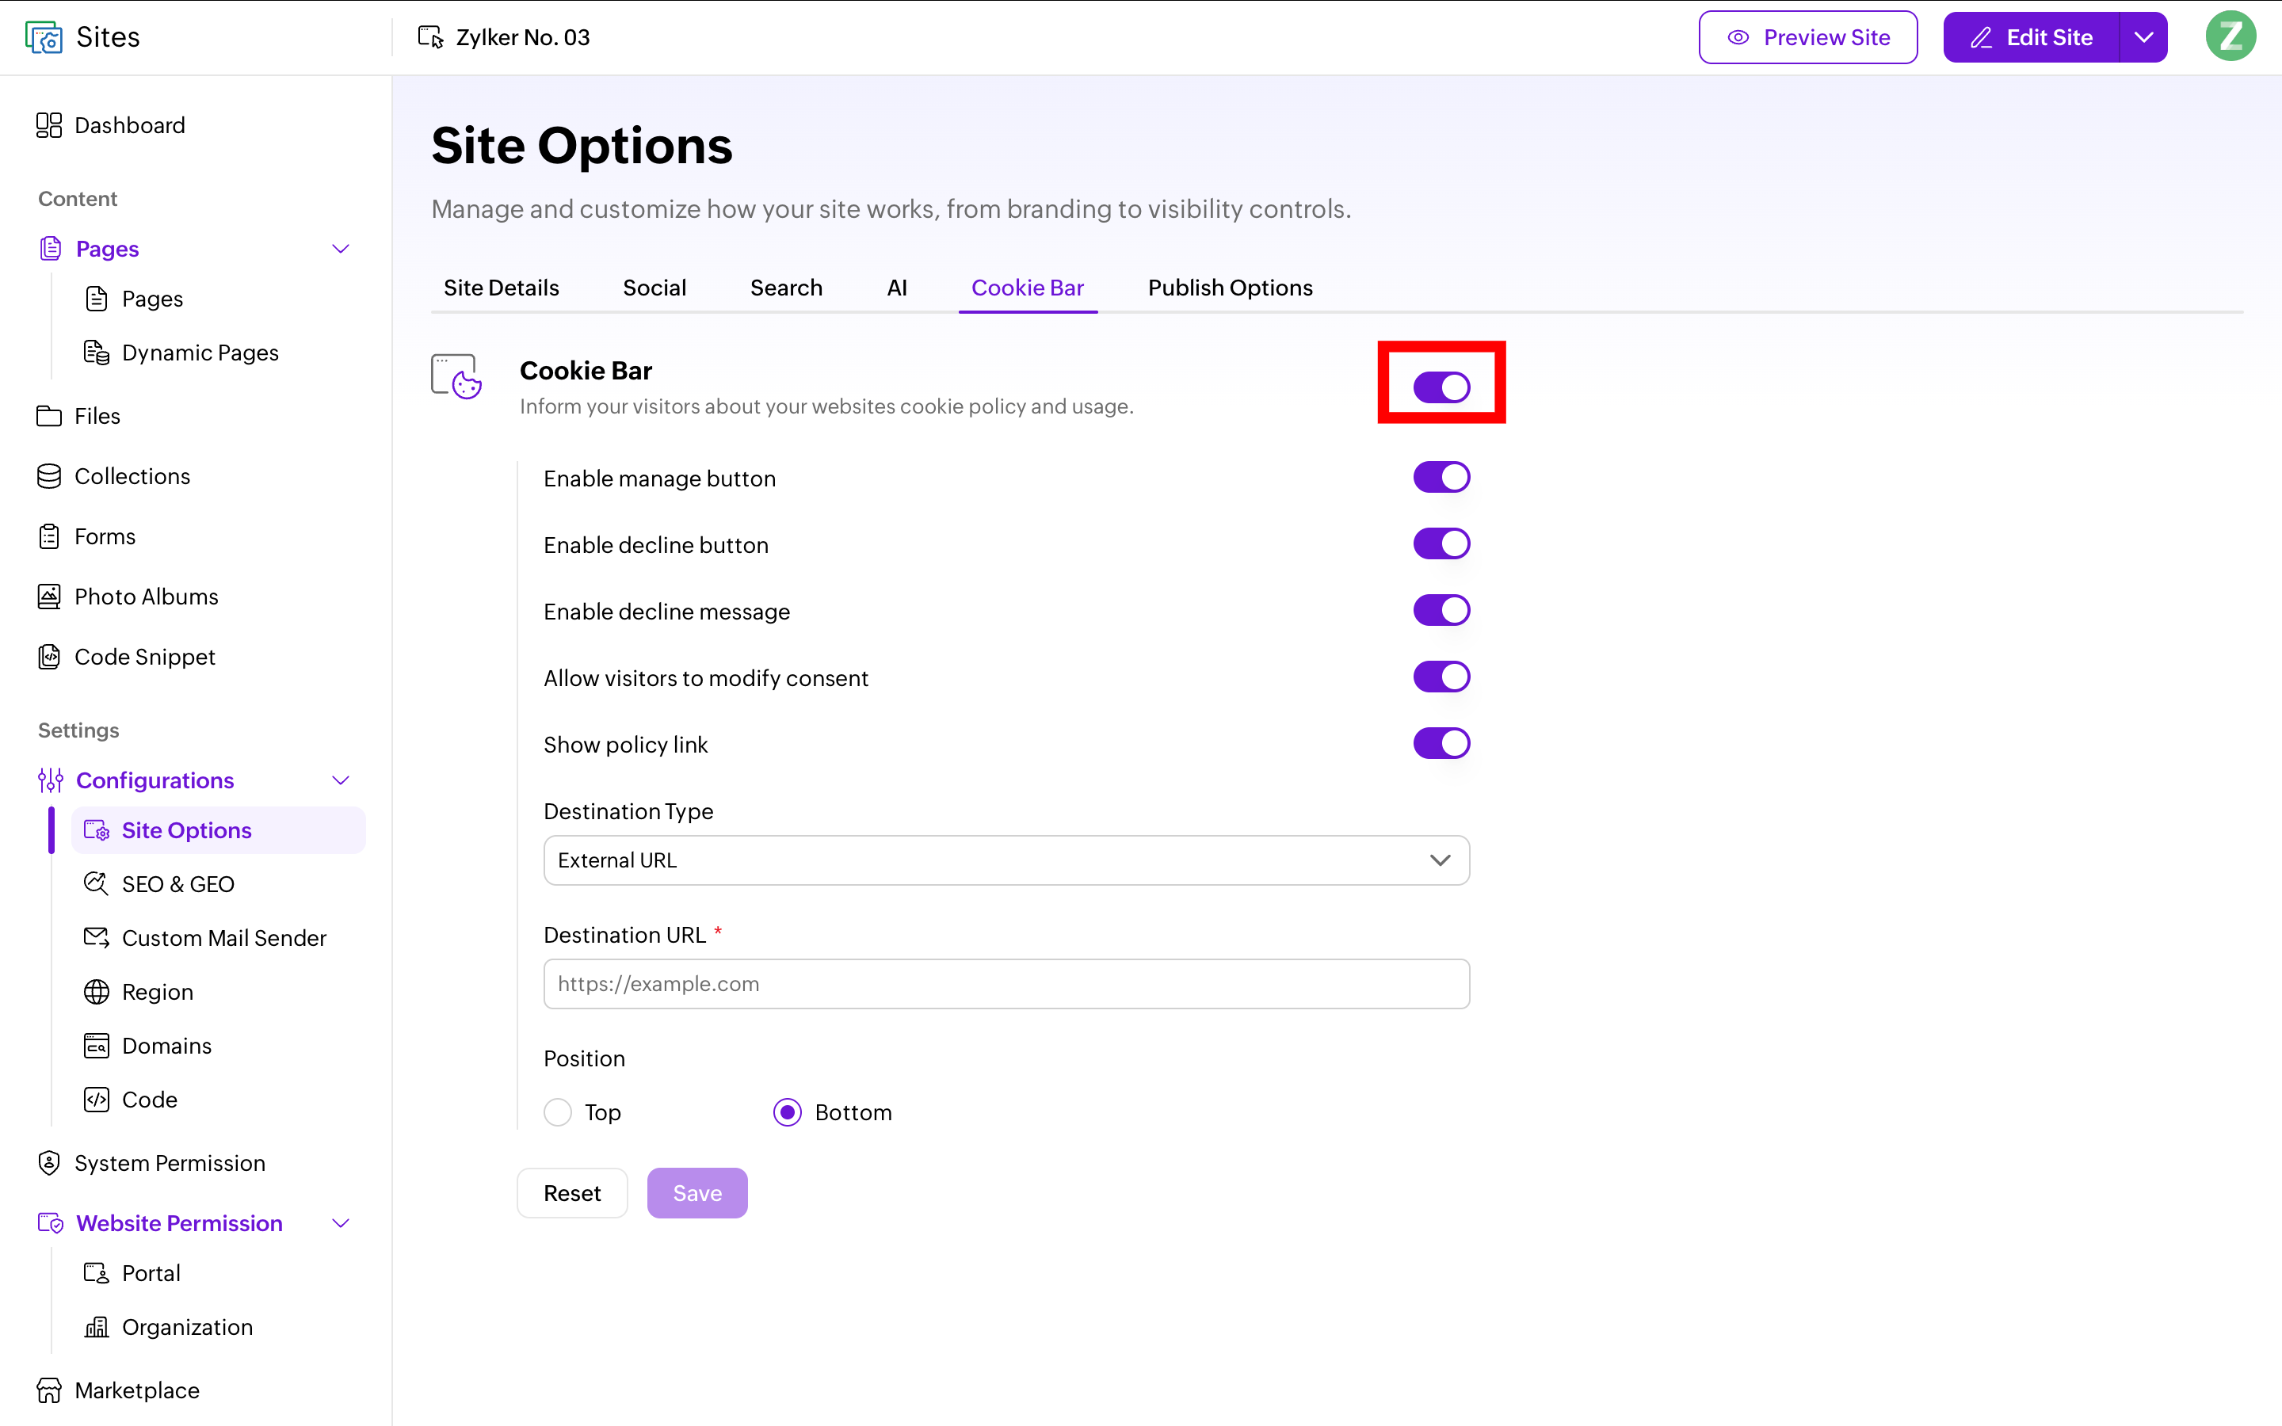The image size is (2282, 1426).
Task: Turn off Show policy link switch
Action: tap(1441, 743)
